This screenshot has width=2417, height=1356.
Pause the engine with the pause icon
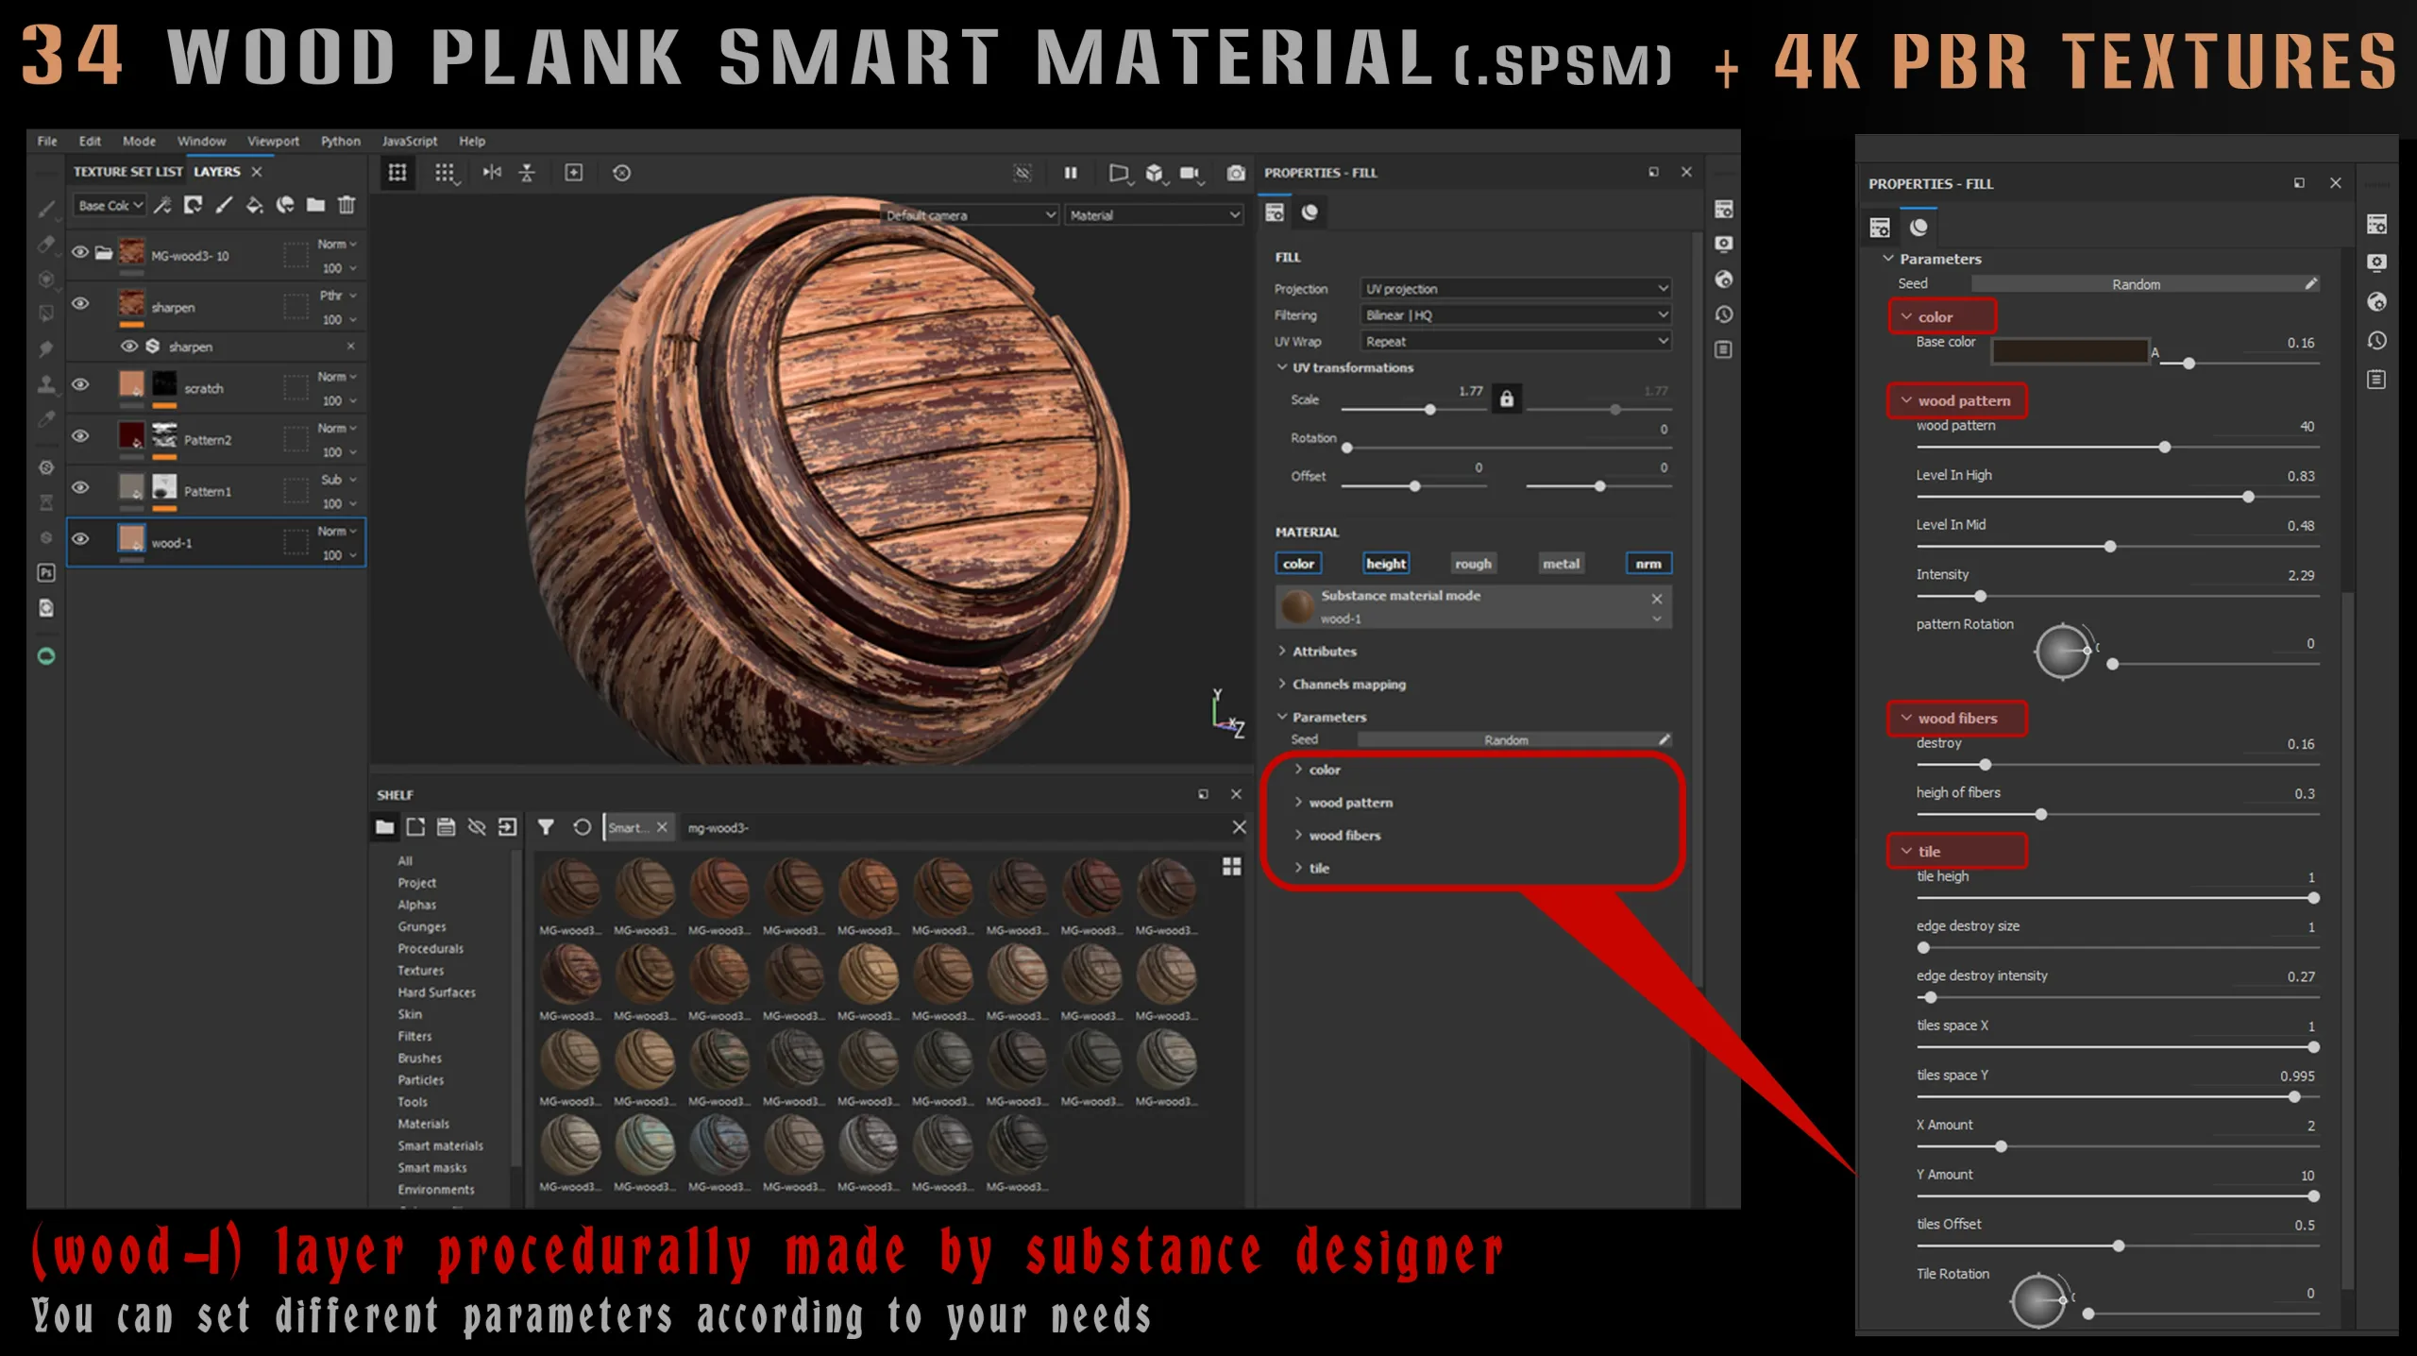tap(1072, 173)
